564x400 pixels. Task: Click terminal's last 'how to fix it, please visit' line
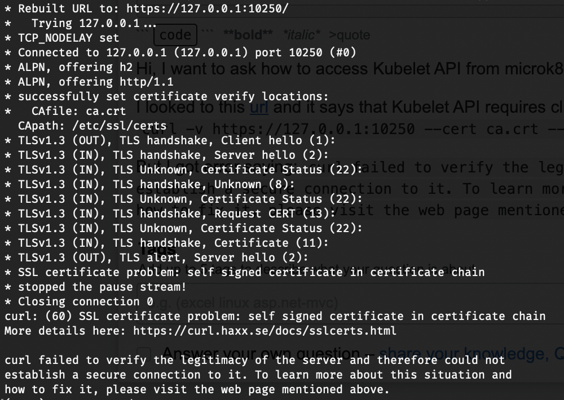197,390
